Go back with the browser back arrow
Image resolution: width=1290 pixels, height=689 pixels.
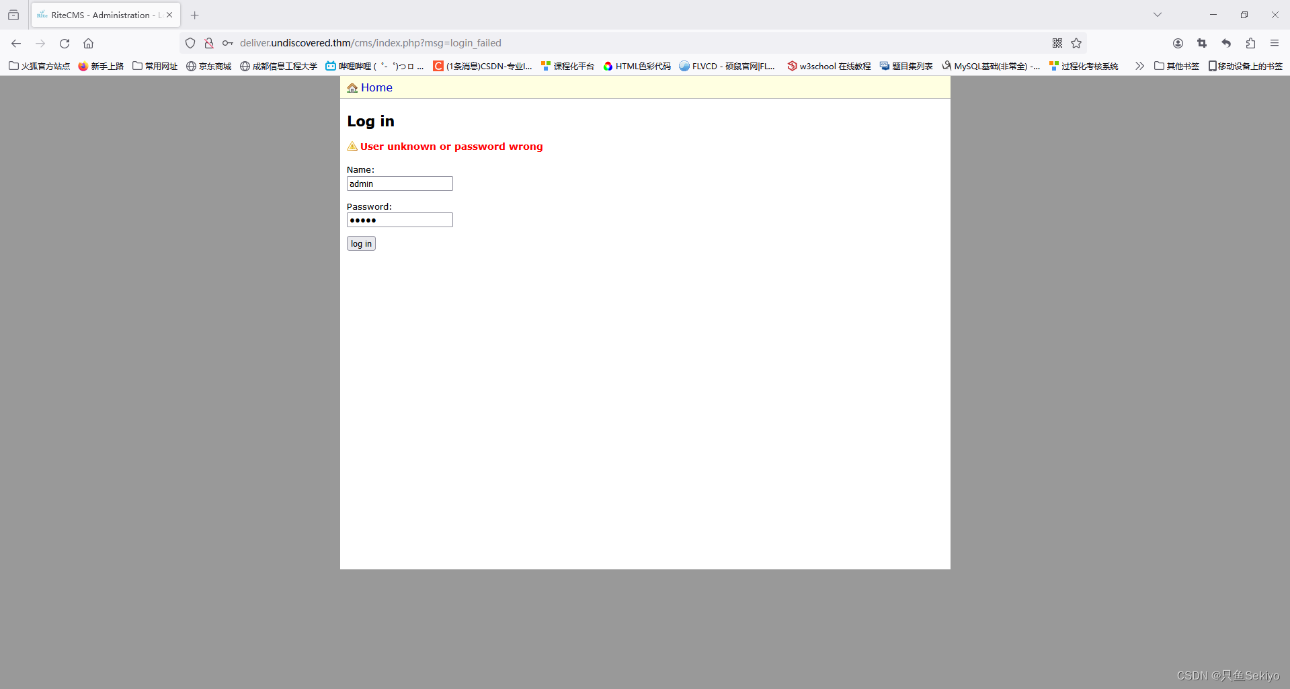tap(16, 43)
